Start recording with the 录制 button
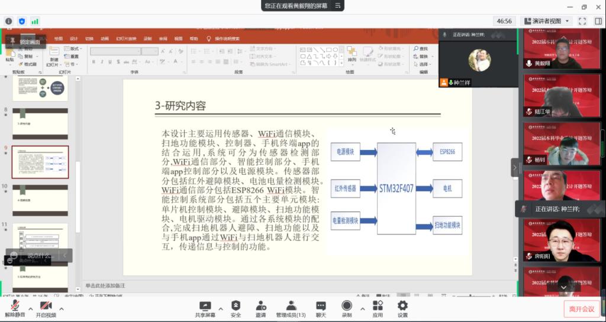This screenshot has height=322, width=606. (347, 306)
